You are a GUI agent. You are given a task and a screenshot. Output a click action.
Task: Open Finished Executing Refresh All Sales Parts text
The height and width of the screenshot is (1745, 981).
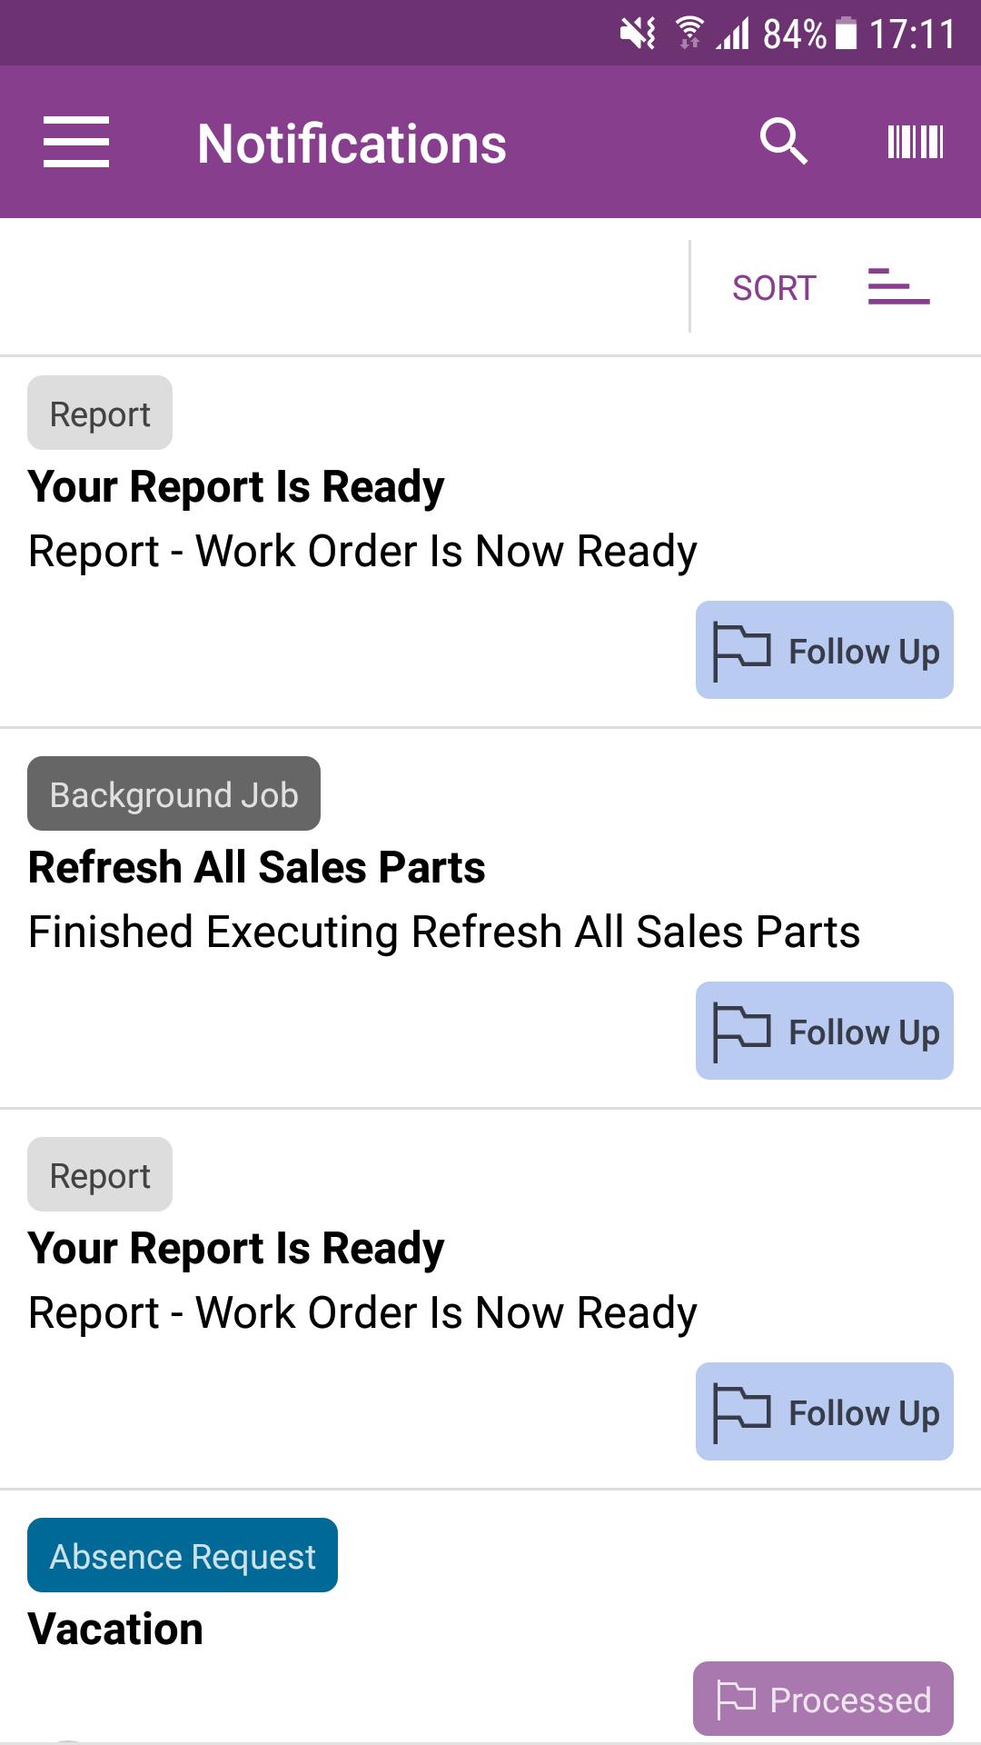click(x=444, y=932)
